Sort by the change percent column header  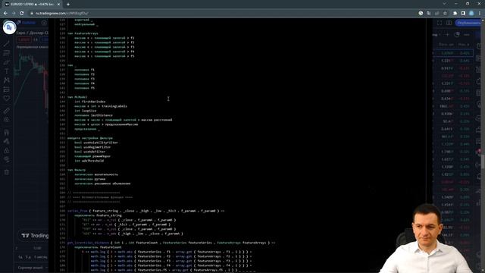point(463,45)
